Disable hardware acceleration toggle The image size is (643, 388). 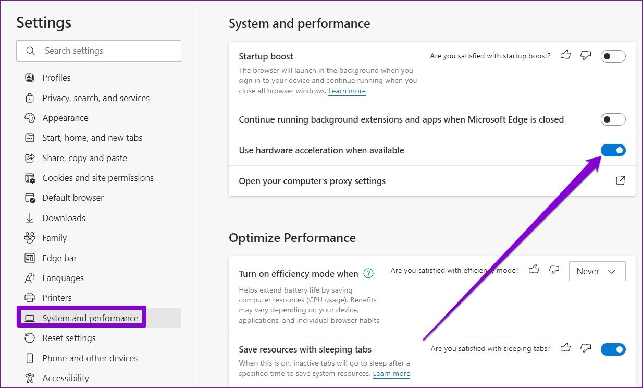point(613,150)
